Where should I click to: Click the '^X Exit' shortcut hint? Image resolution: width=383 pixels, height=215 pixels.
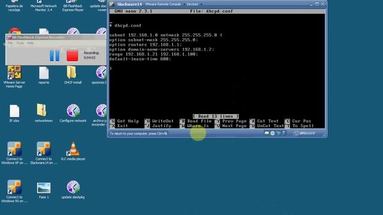coord(118,126)
